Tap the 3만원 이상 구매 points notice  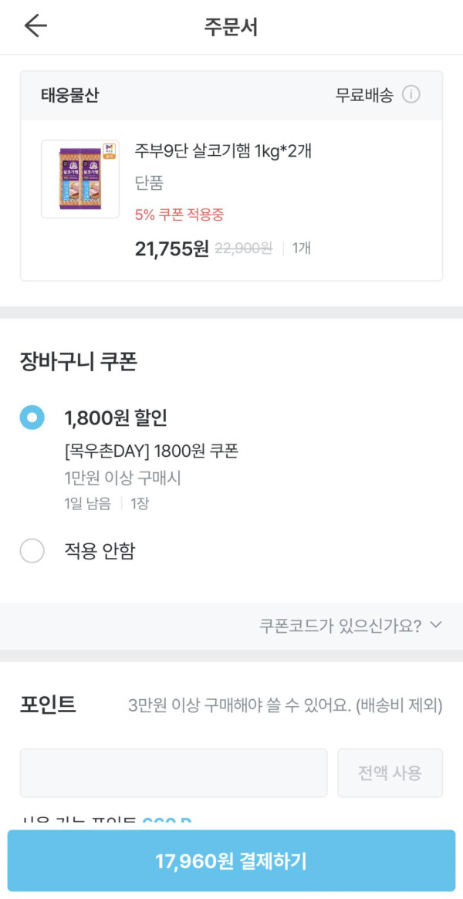click(285, 705)
